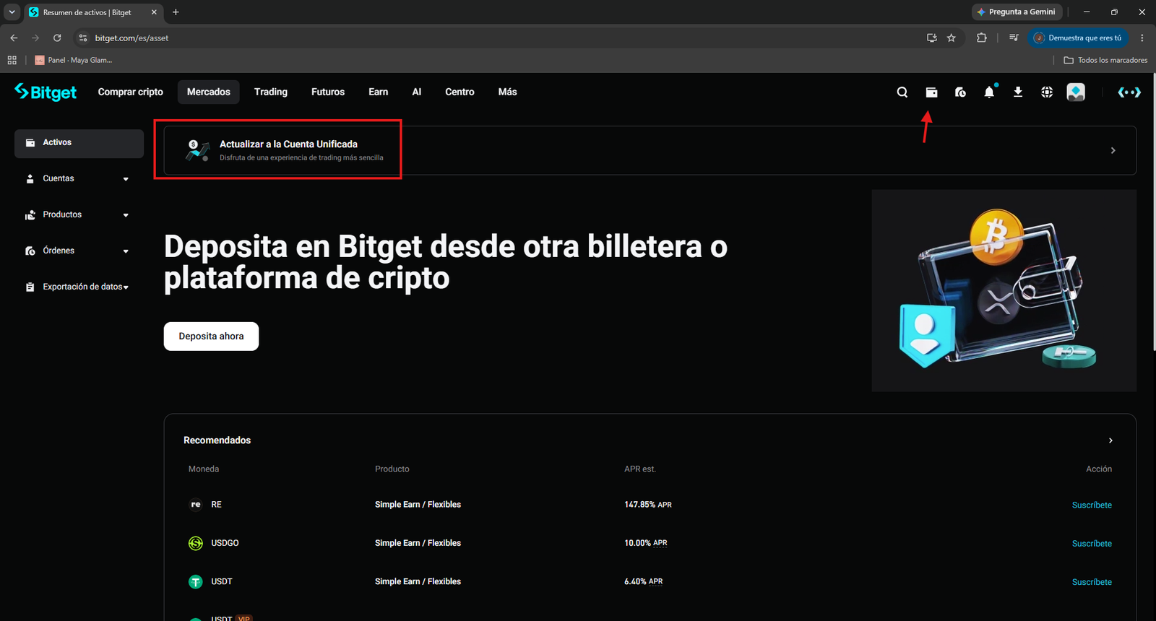
Task: Open the tab search dropdown arrow
Action: pos(12,12)
